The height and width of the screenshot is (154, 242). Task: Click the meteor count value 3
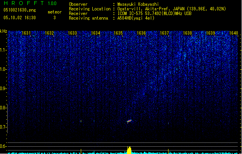(55, 18)
